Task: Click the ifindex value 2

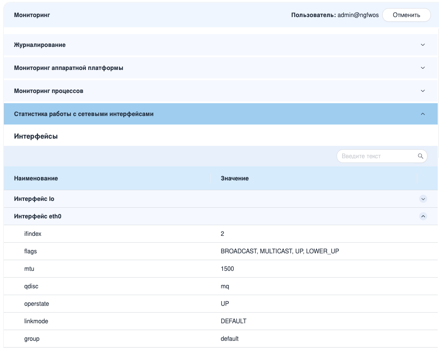Action: point(222,234)
